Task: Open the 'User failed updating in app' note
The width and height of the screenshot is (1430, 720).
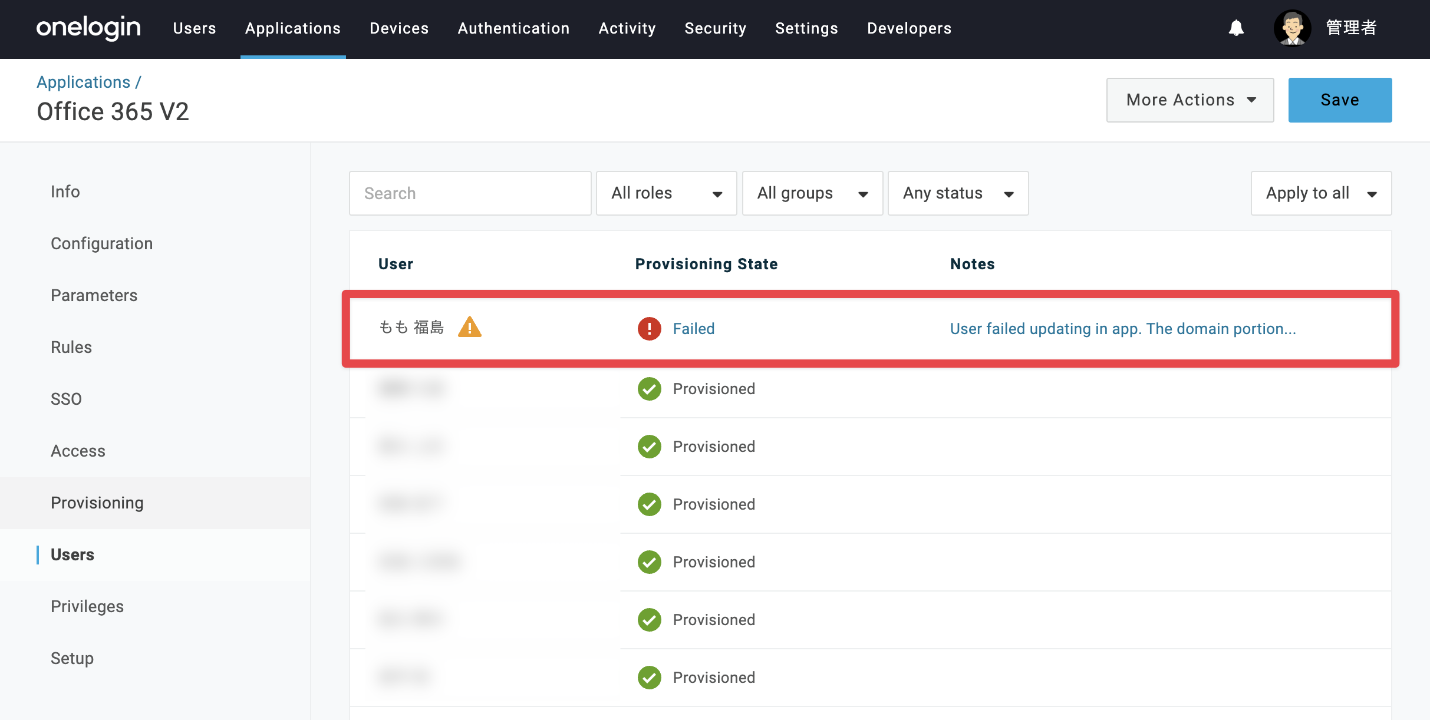Action: pos(1123,328)
